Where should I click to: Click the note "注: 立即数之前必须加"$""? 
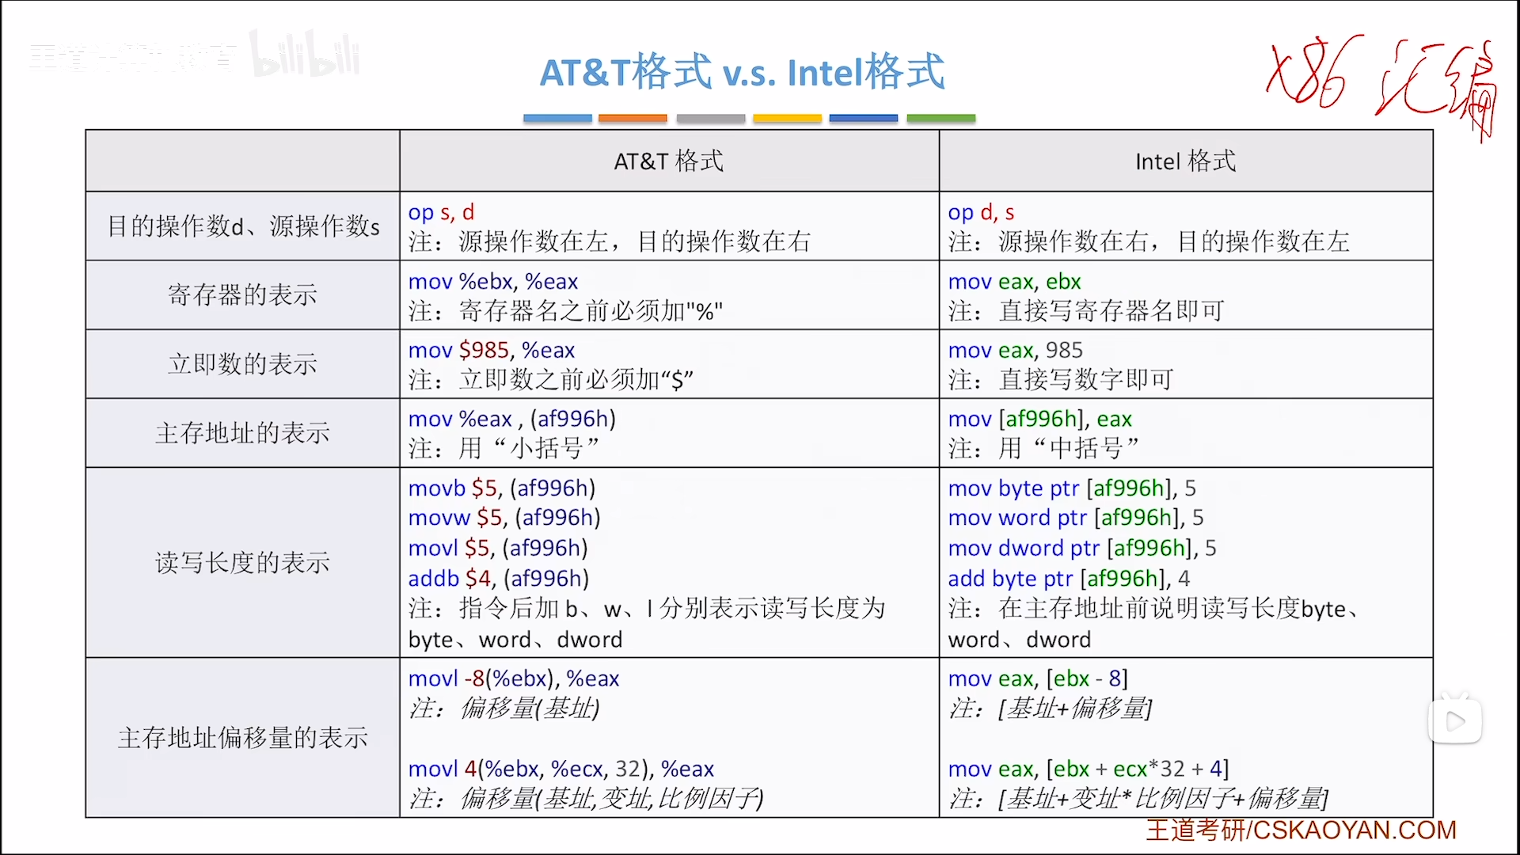(551, 380)
